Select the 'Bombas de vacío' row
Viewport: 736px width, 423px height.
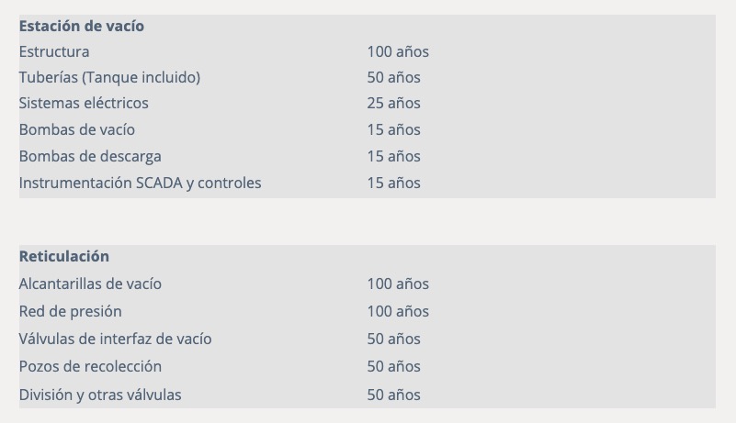coord(367,130)
